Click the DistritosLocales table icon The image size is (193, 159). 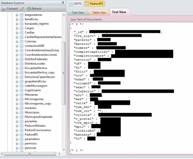[x=22, y=64]
